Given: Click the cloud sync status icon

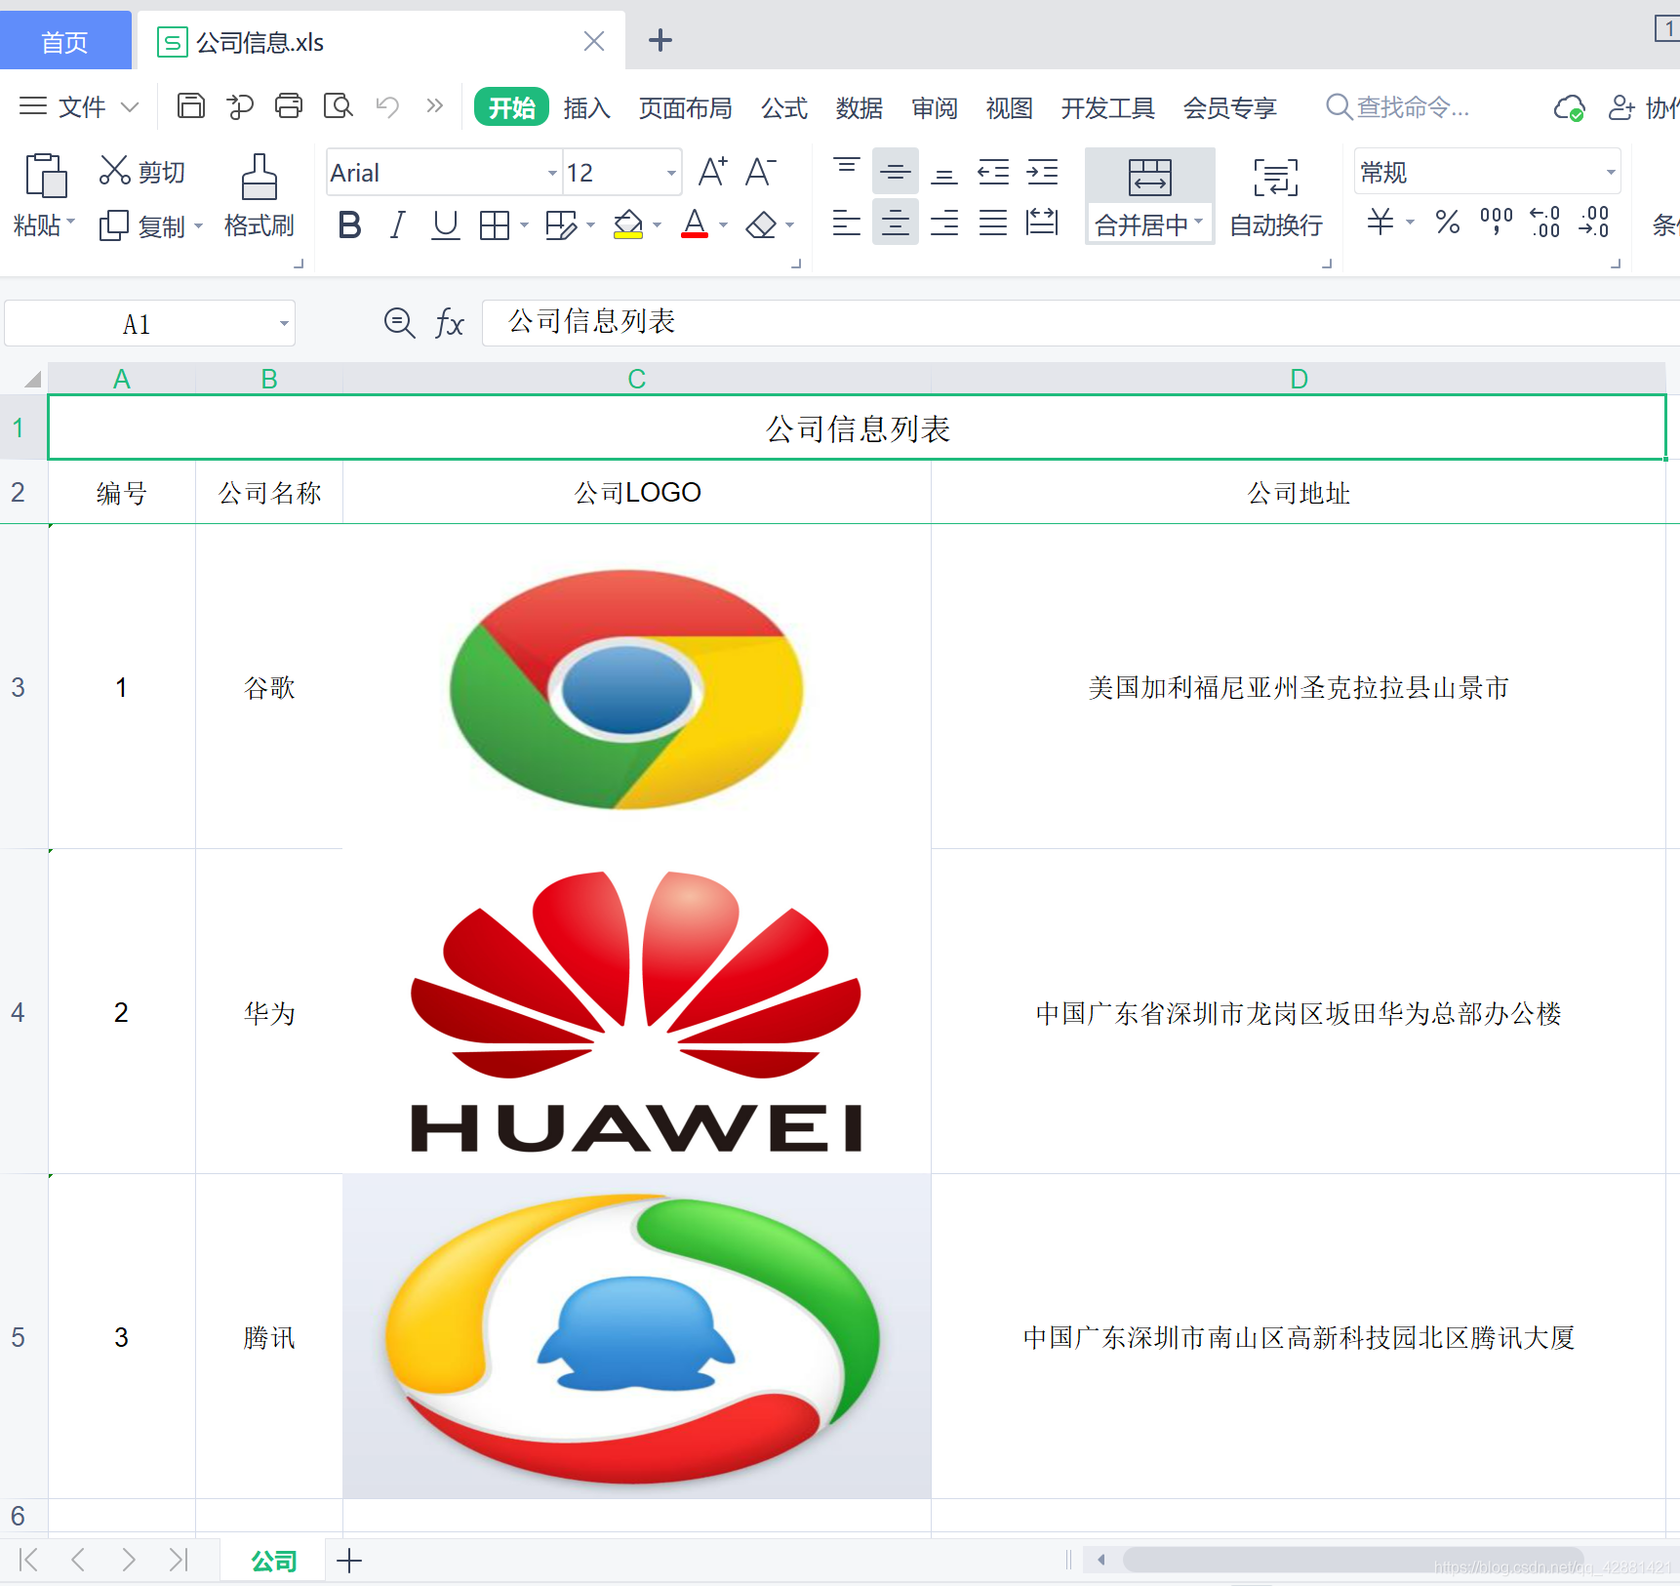Looking at the screenshot, I should pyautogui.click(x=1569, y=107).
